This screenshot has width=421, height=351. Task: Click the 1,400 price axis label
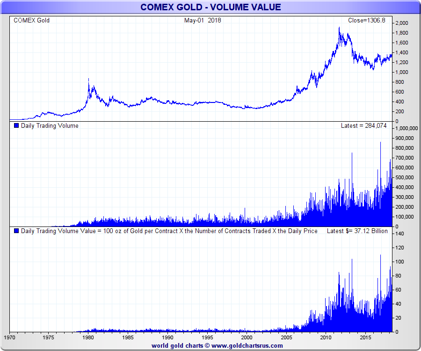point(402,52)
